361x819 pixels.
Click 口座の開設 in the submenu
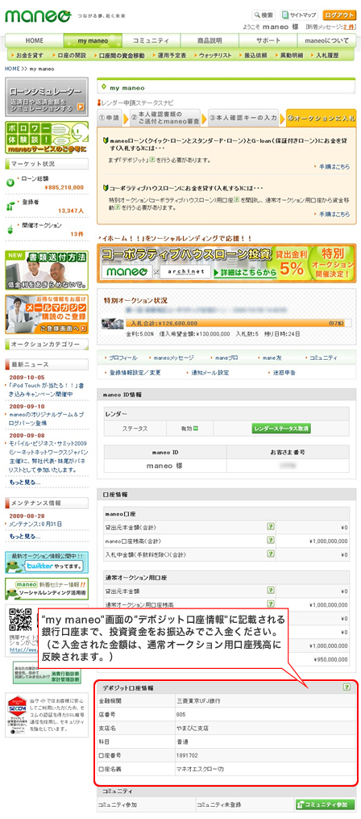click(x=71, y=55)
